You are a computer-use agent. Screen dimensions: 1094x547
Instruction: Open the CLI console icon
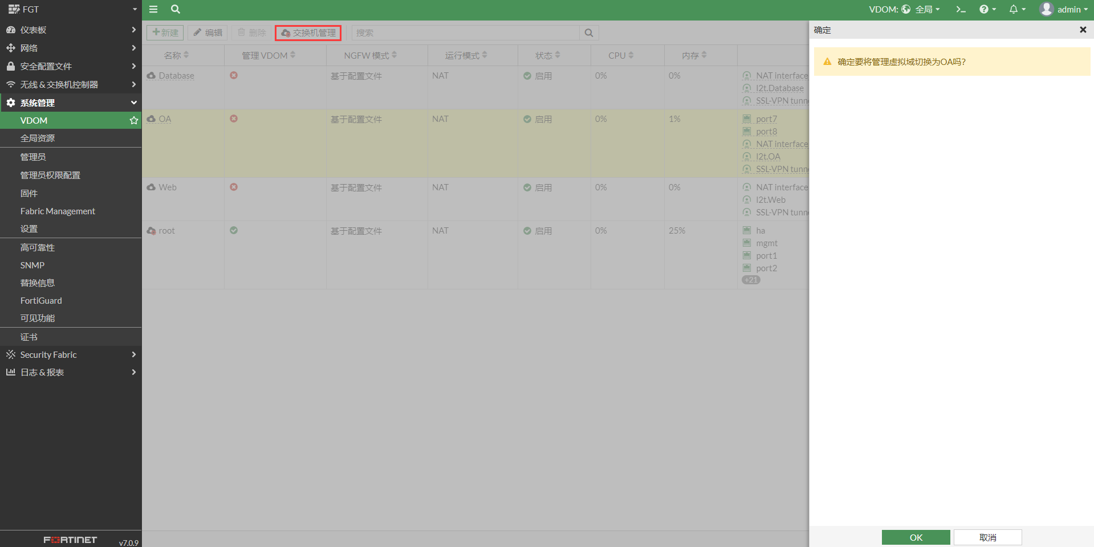coord(961,9)
